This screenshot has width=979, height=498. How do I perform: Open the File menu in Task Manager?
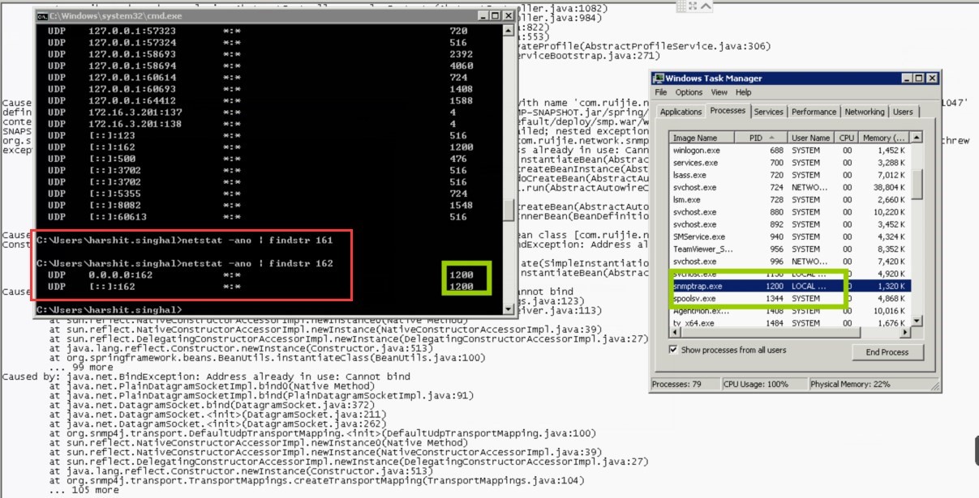click(660, 92)
